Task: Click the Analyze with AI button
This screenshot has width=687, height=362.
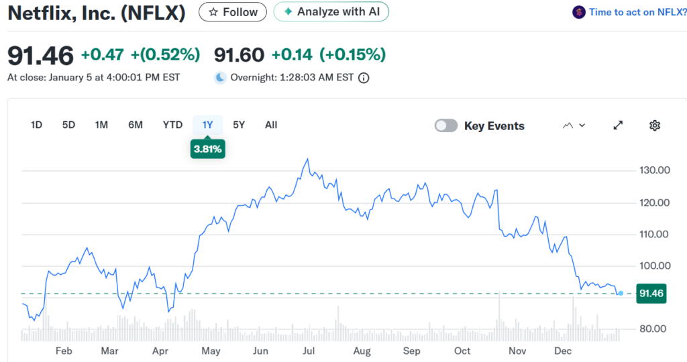Action: [x=331, y=12]
